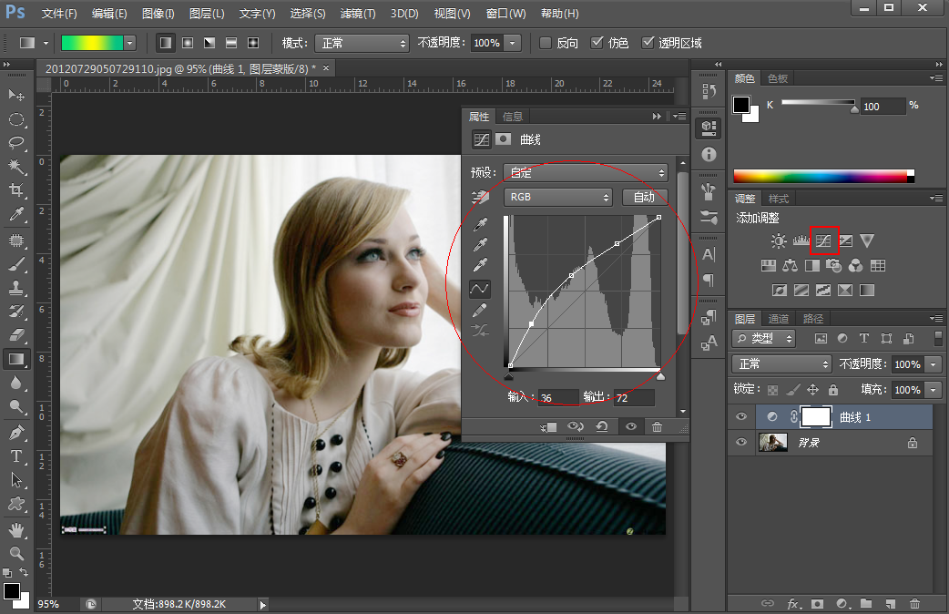The height and width of the screenshot is (614, 949).
Task: Select the Horizontal Type tool
Action: (x=16, y=456)
